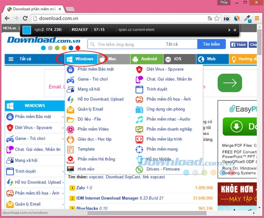Click the camera extension icon in the toolbar
264x218 pixels.
tap(226, 19)
